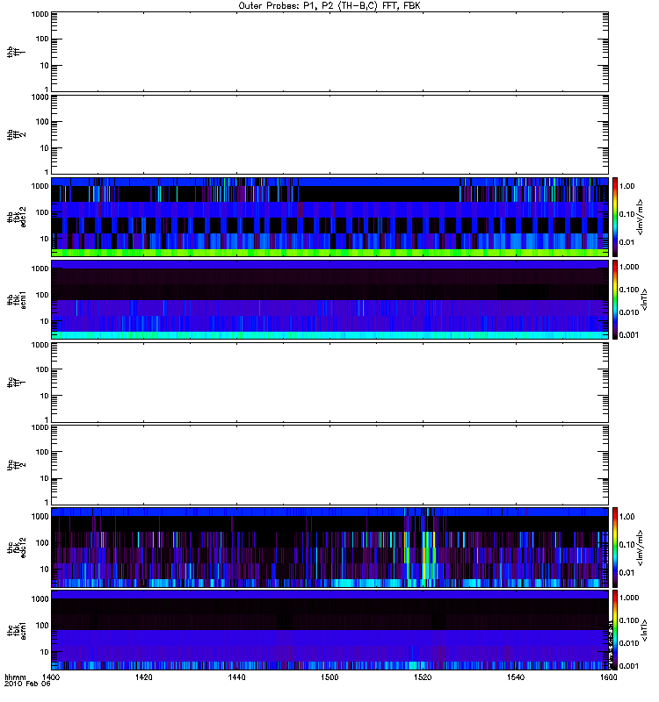Click the thc fbk scm1 spectrogram panel

330,630
